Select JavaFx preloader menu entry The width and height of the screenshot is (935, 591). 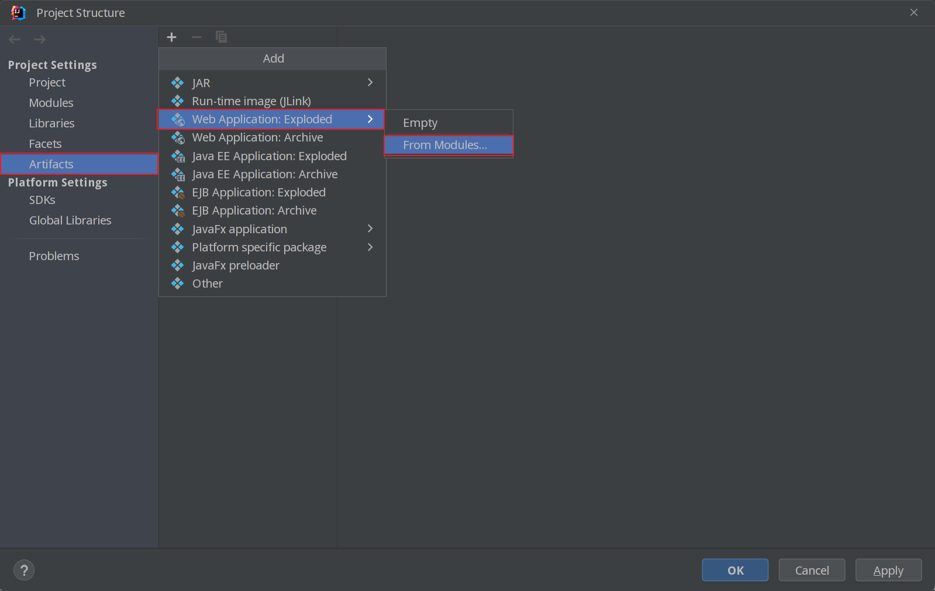(272, 265)
